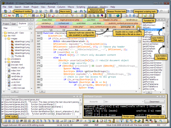The width and height of the screenshot is (171, 128).
Task: Switch to the login.processor.php tab
Action: point(69,20)
